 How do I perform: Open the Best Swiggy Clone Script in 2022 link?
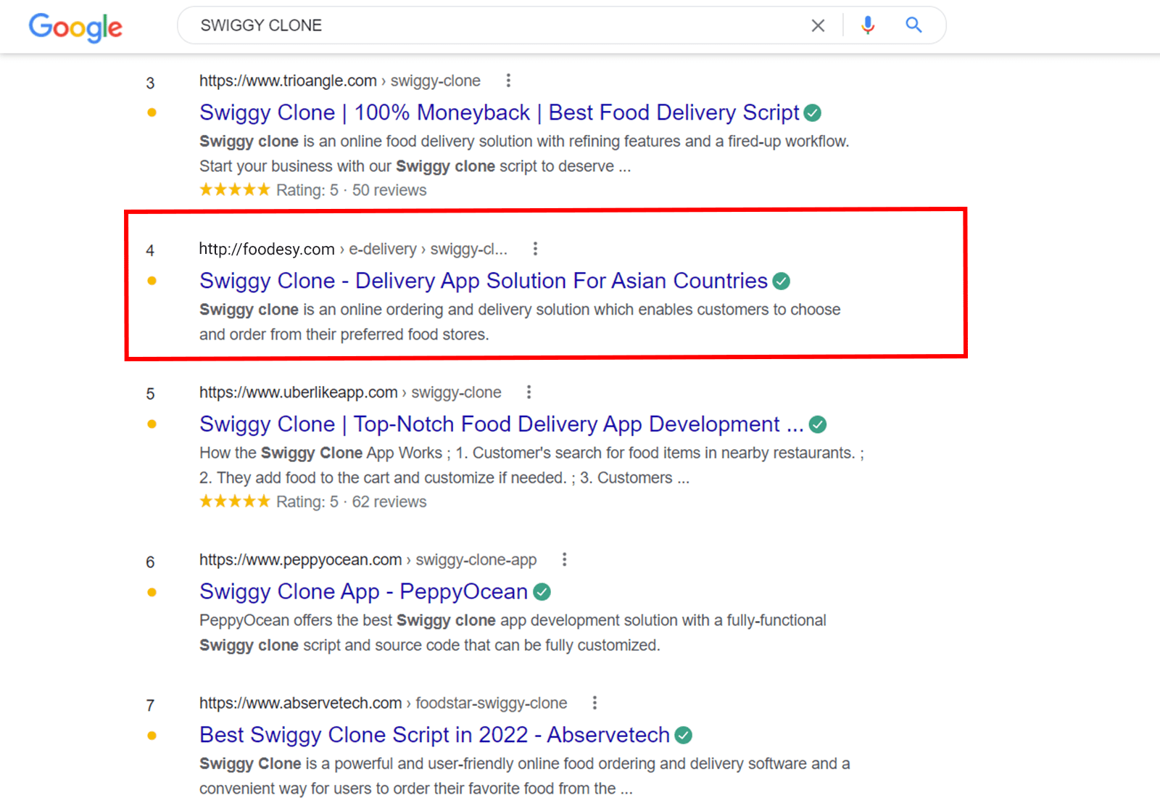click(434, 734)
